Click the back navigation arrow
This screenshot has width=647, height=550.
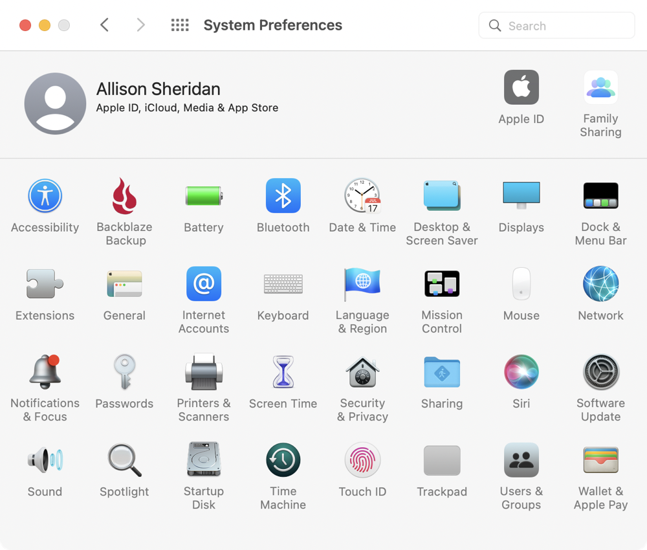point(104,25)
